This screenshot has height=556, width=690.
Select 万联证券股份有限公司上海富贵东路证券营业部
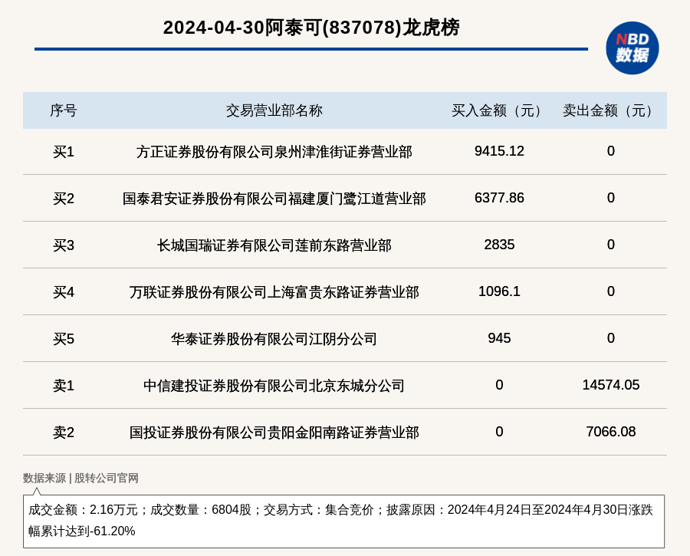274,292
